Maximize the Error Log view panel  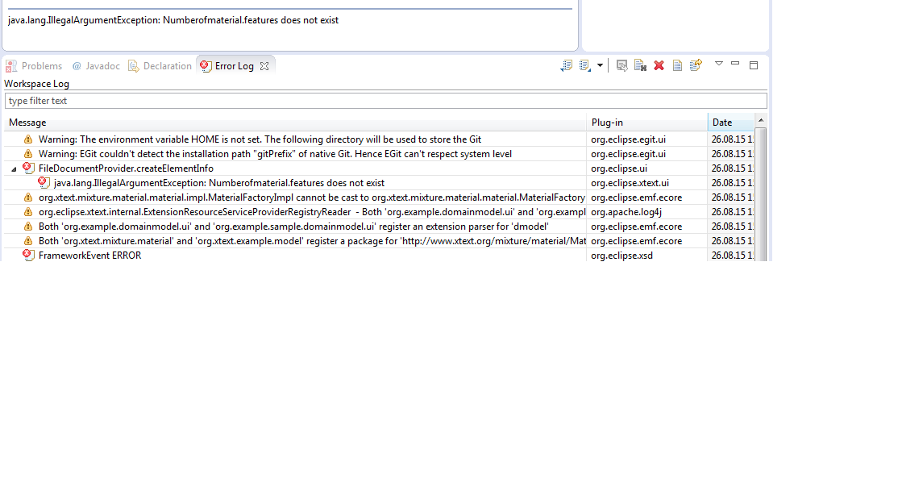pos(754,65)
